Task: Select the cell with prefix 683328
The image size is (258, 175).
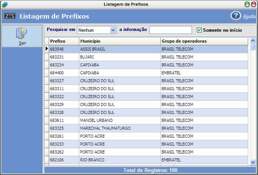Action: click(x=64, y=112)
